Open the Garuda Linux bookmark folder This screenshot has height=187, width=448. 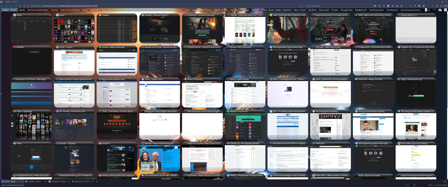click(x=175, y=10)
